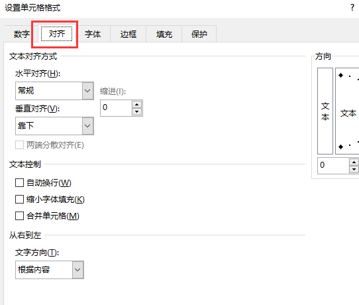This screenshot has width=359, height=305.
Task: Select vertical 文本 orientation box
Action: coord(325,111)
